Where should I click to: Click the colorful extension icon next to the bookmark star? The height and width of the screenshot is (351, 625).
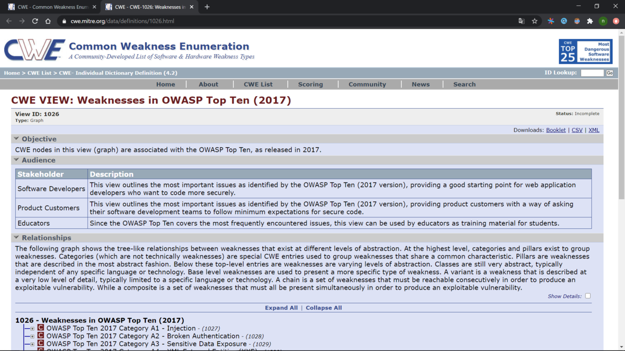click(x=551, y=21)
